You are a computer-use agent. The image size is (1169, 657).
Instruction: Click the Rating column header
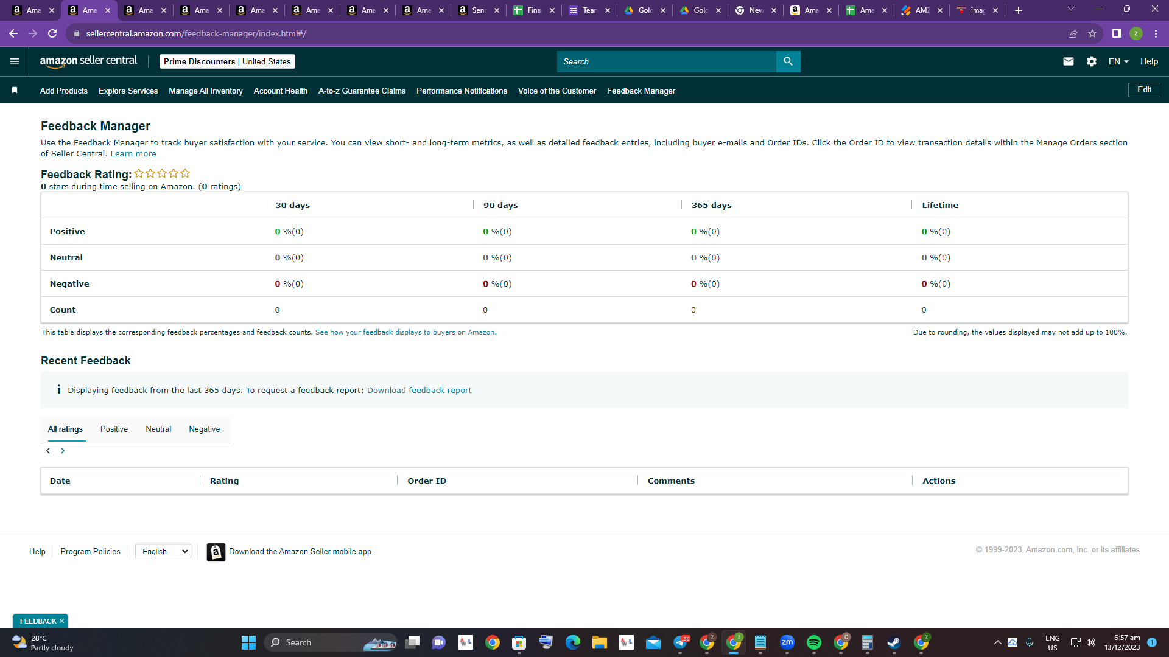click(225, 481)
